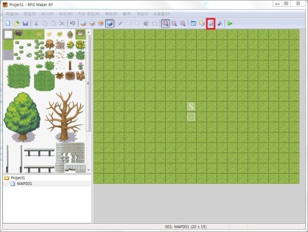Open project using the folder icon
Viewport: 308px width, 232px height.
[x=17, y=24]
